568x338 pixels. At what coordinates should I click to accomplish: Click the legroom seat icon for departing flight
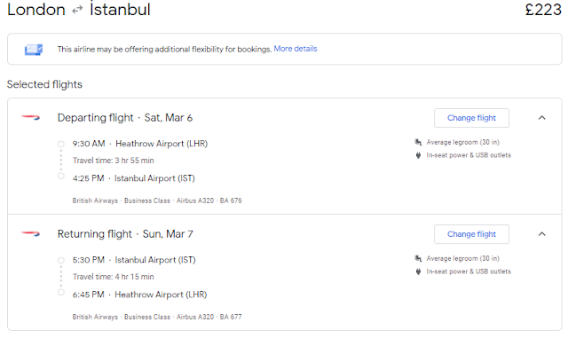[418, 142]
